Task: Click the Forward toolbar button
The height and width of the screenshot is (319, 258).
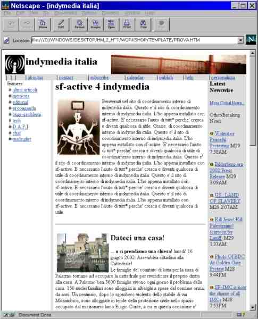Action: coord(27,24)
